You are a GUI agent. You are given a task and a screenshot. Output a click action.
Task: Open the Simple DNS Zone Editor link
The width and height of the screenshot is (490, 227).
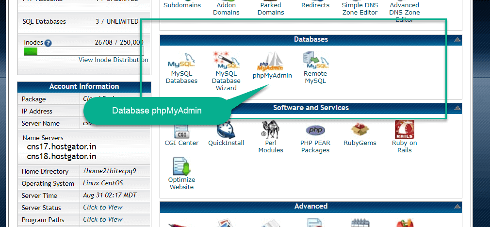[360, 9]
